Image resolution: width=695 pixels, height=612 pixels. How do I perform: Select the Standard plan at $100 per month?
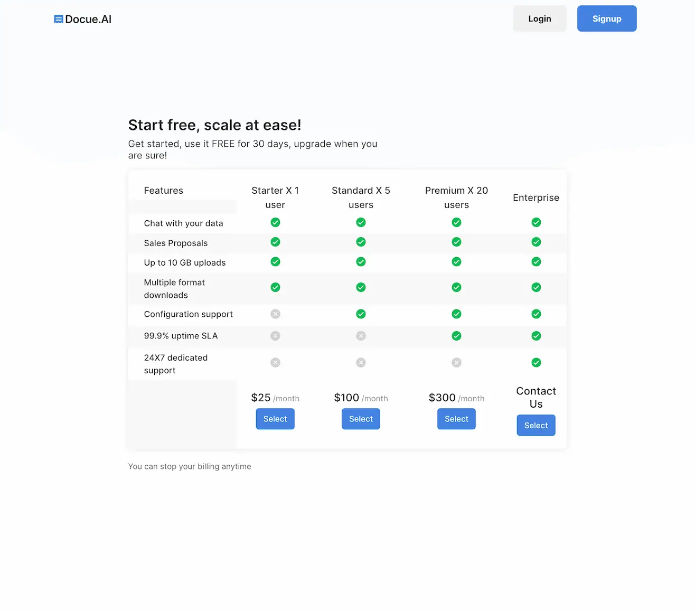tap(361, 419)
